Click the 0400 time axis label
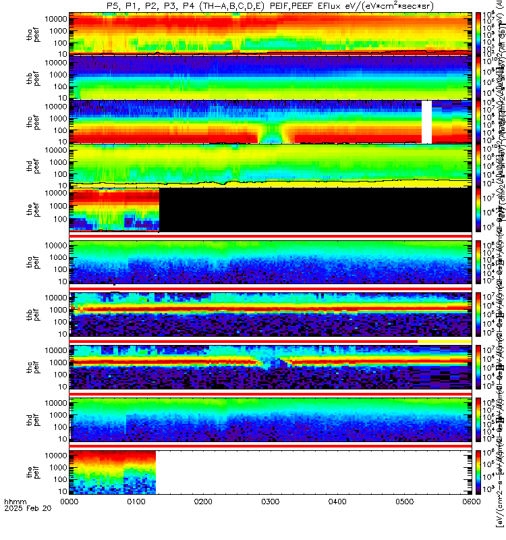 [x=337, y=502]
